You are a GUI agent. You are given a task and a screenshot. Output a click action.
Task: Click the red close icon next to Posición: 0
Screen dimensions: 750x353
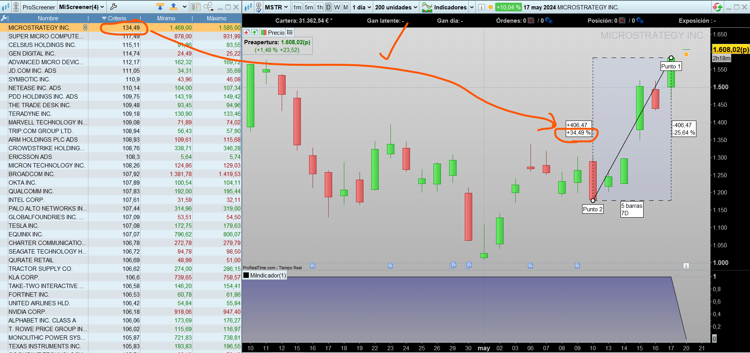622,21
